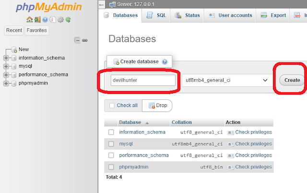Screen dimensions: 307x193
Task: Select mysql in navigation tree
Action: click(x=25, y=66)
